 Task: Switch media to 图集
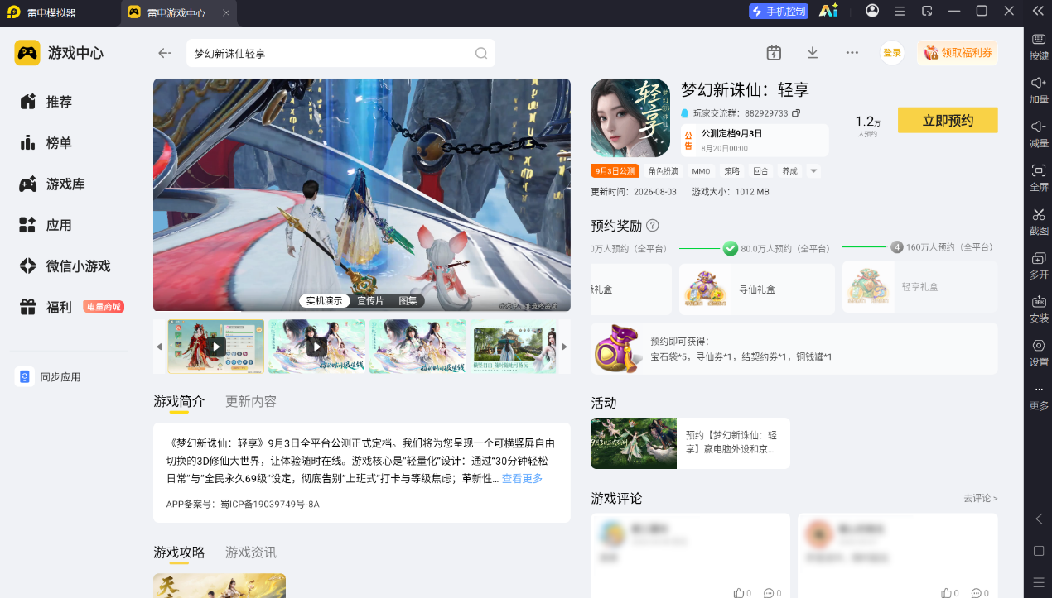408,301
